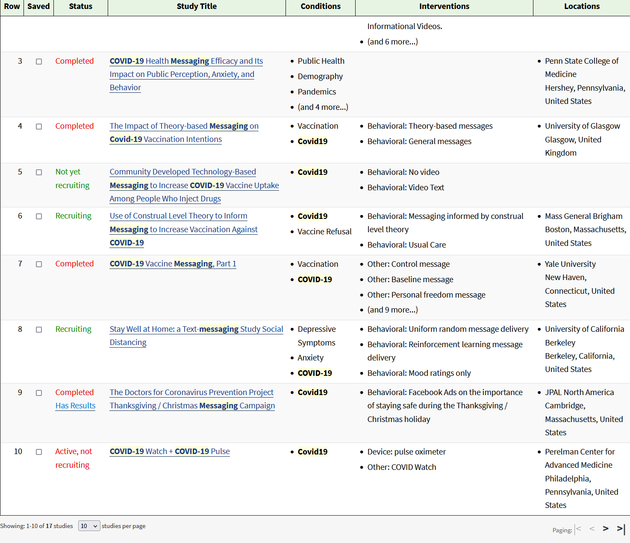Open Community Developed Technology-Based Messaging study
The width and height of the screenshot is (630, 543).
194,185
